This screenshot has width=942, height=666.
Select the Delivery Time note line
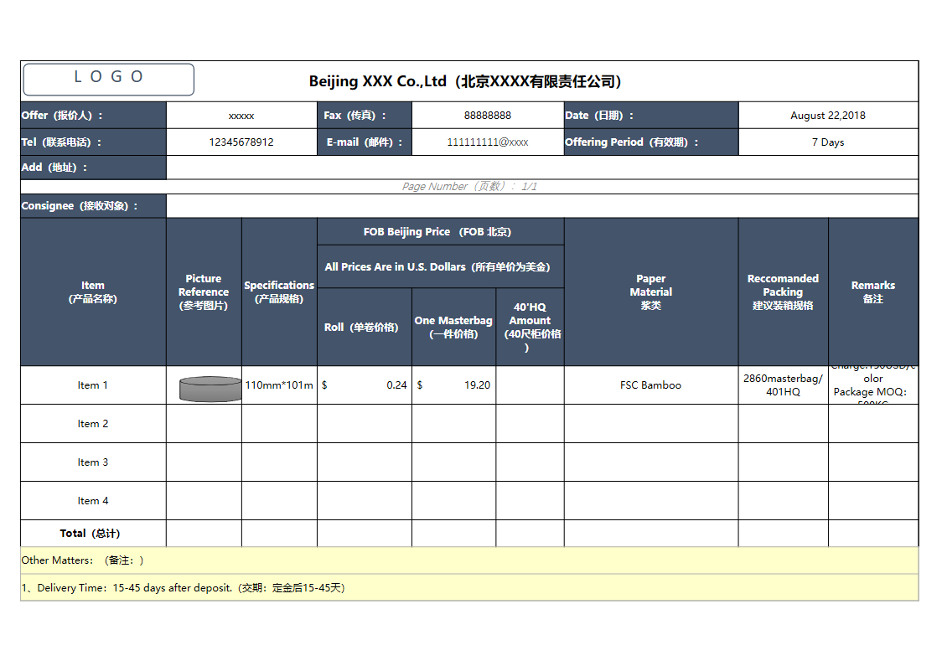click(x=469, y=588)
